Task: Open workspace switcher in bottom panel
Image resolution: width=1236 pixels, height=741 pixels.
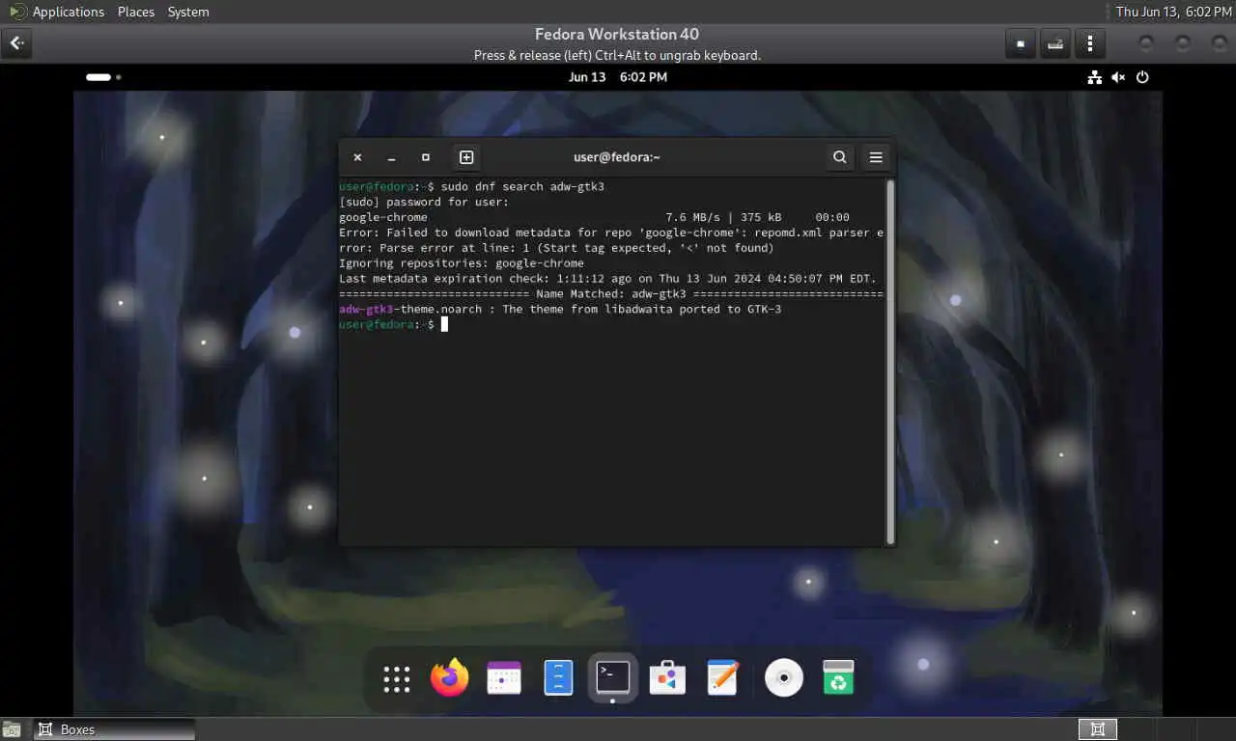Action: point(1097,729)
